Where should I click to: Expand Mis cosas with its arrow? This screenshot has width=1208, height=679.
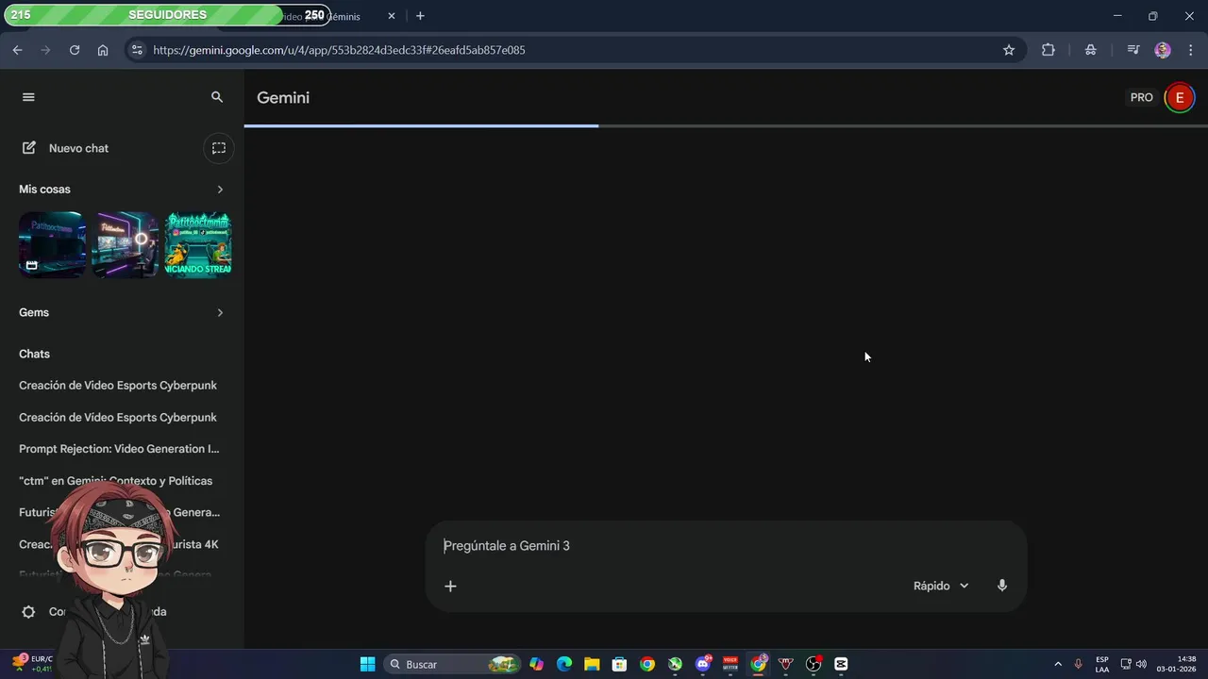tap(220, 190)
